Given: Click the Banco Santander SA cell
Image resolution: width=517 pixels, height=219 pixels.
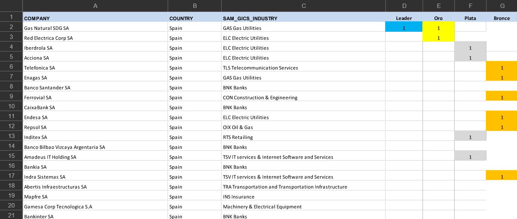Looking at the screenshot, I should 95,87.
